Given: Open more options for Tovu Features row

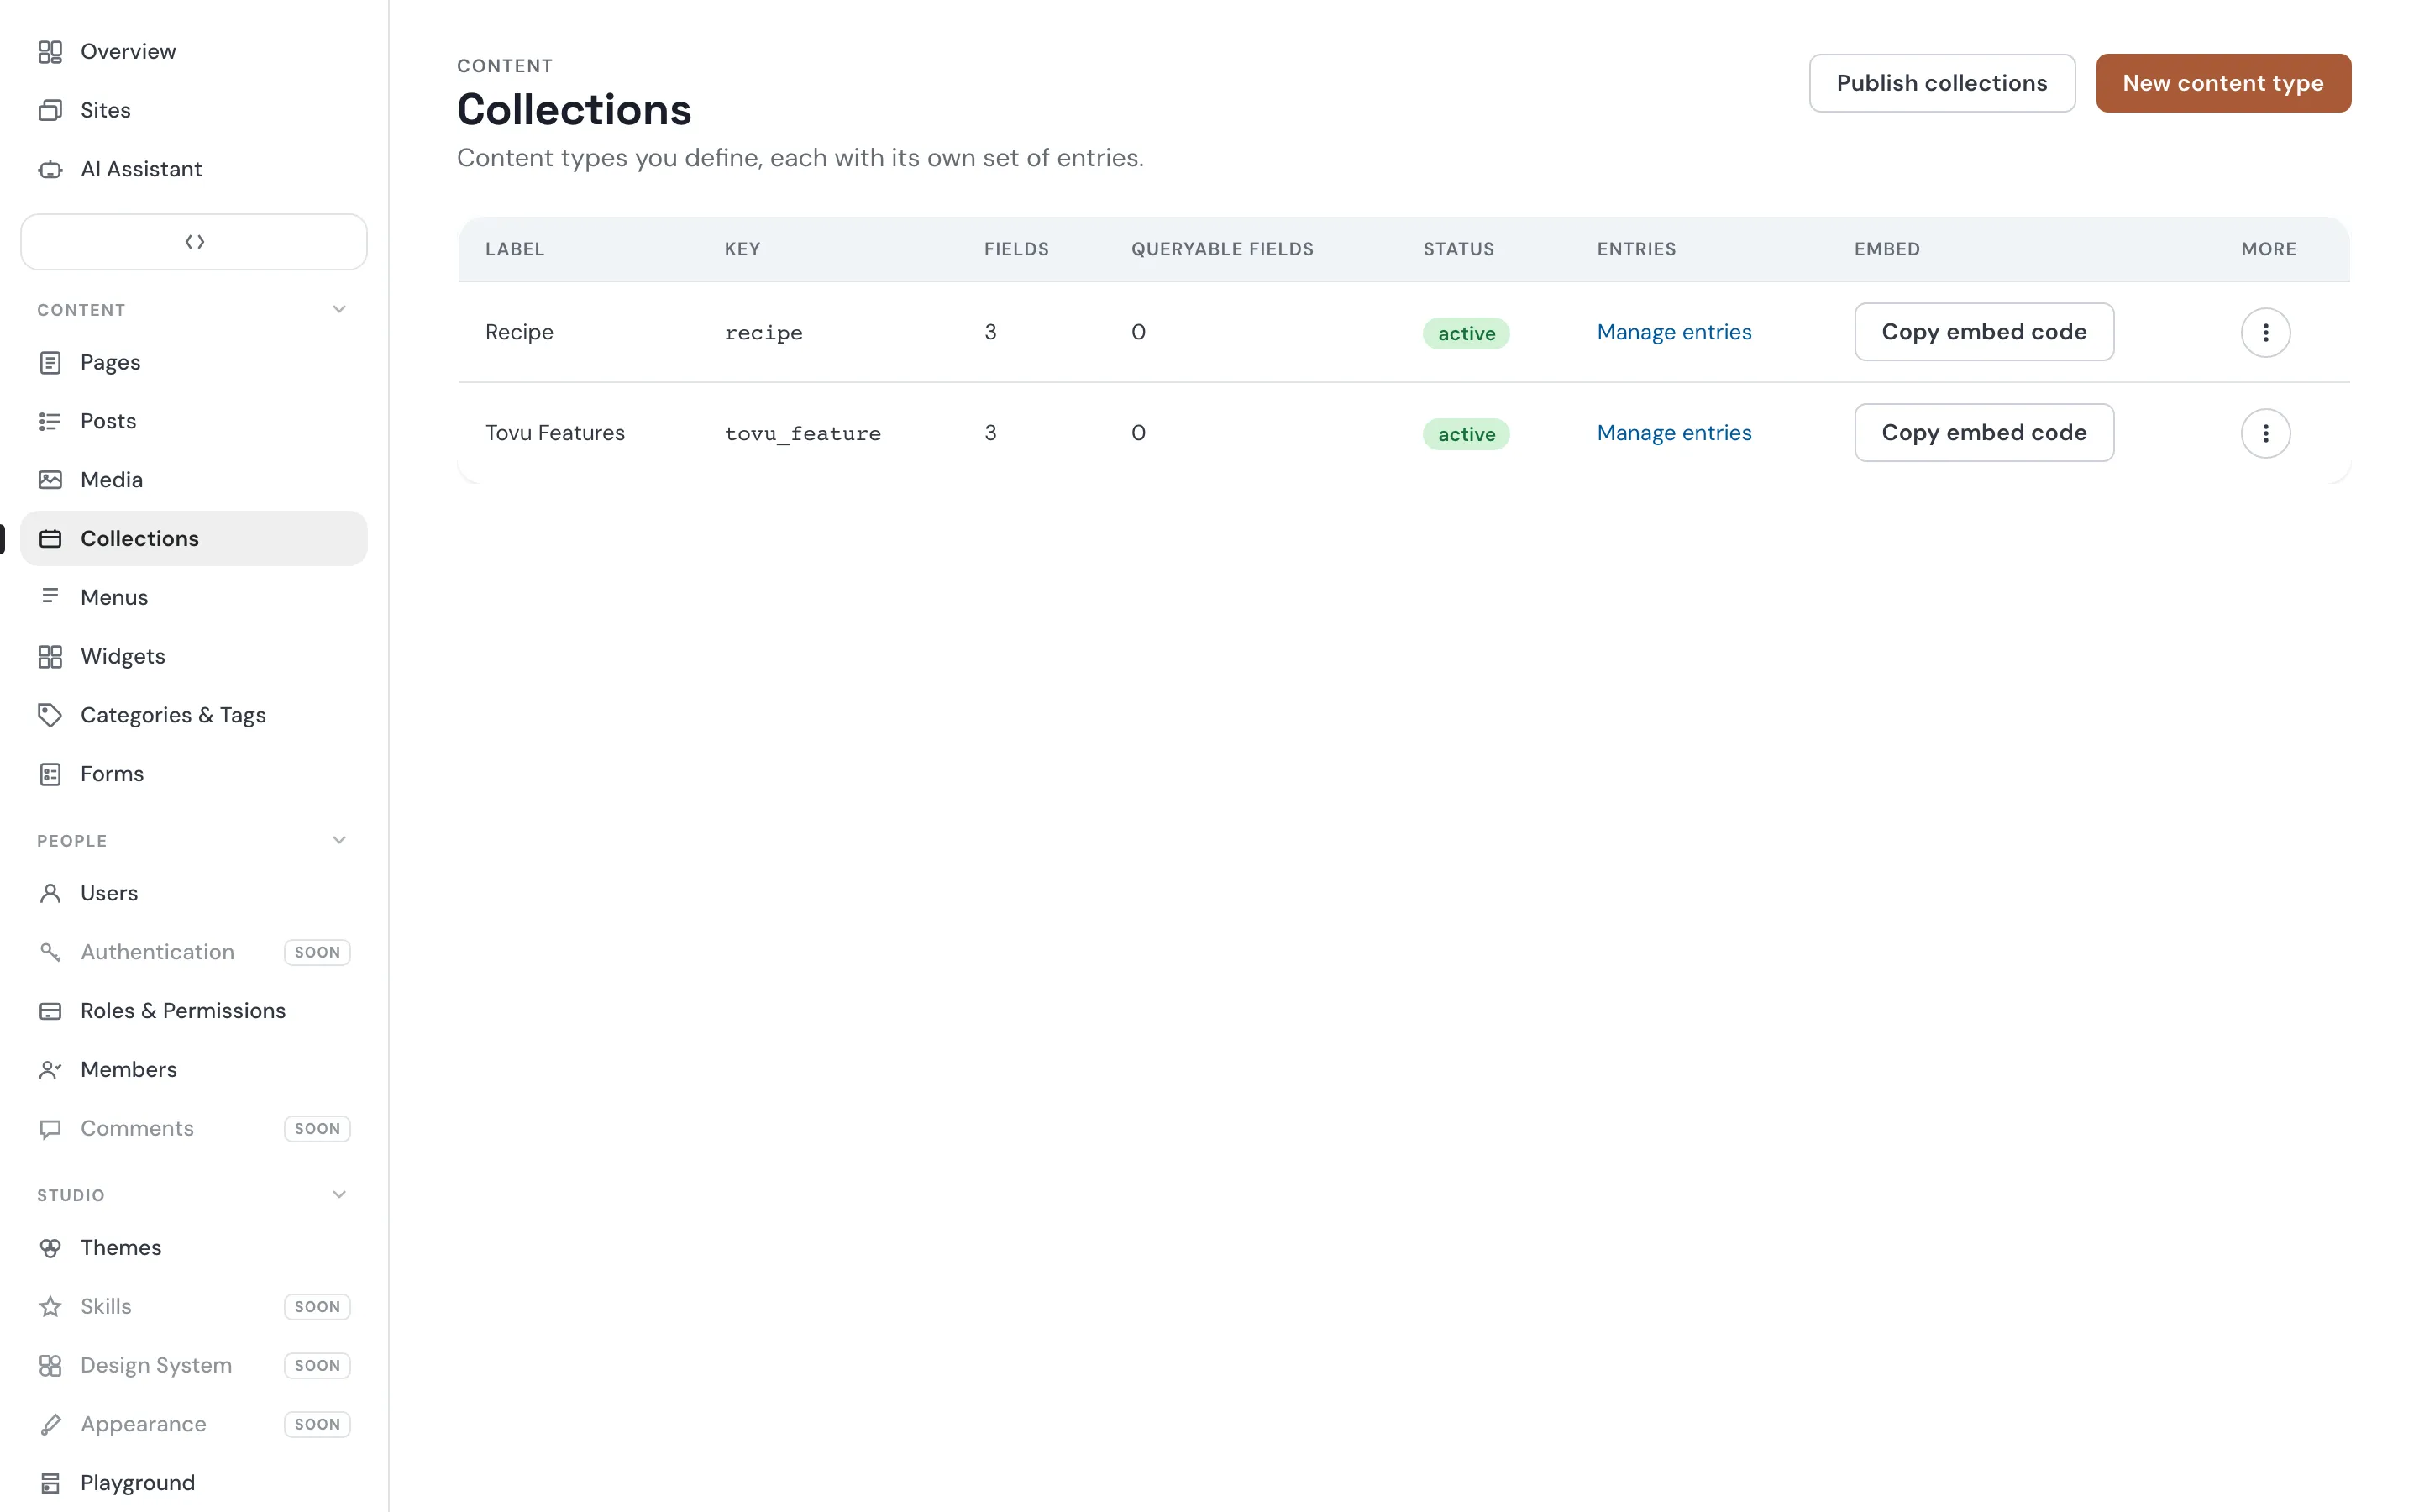Looking at the screenshot, I should [2265, 433].
